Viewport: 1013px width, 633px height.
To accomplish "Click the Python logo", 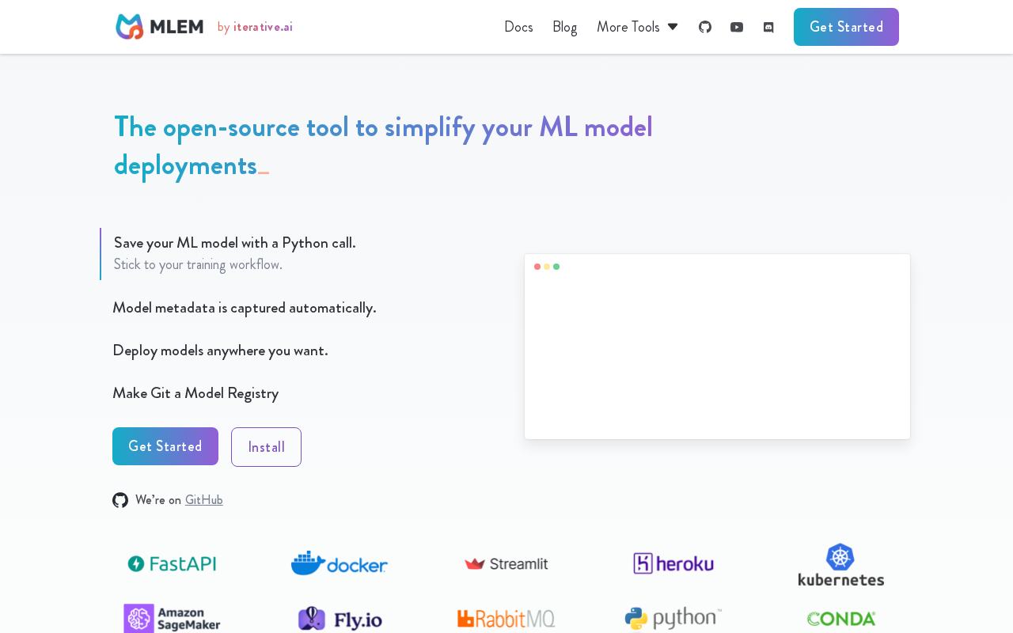I will [673, 619].
